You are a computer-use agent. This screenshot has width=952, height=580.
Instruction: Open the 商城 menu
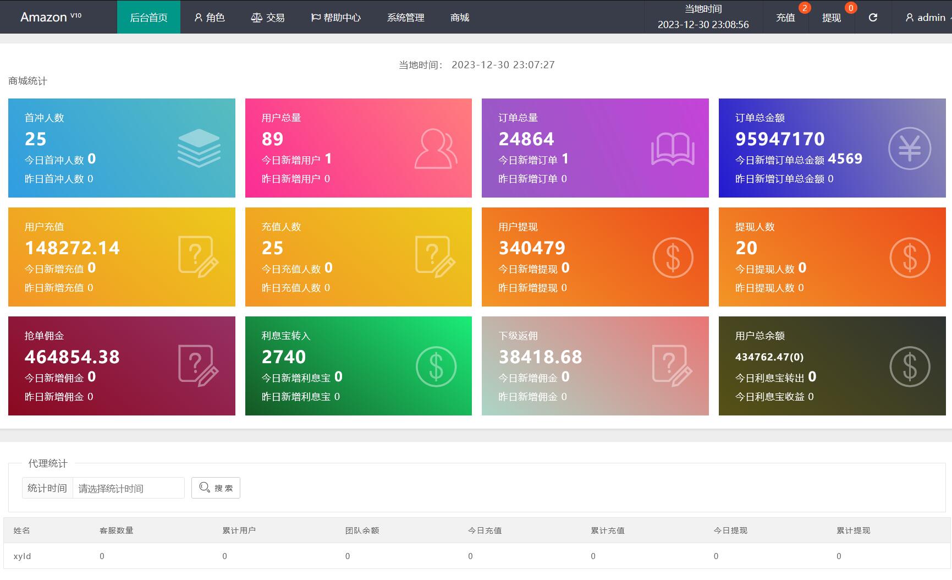[x=460, y=17]
